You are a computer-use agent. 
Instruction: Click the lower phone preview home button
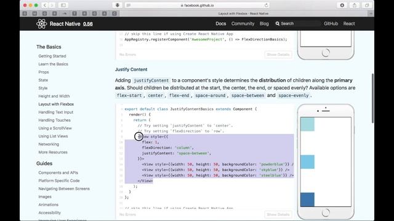click(326, 213)
